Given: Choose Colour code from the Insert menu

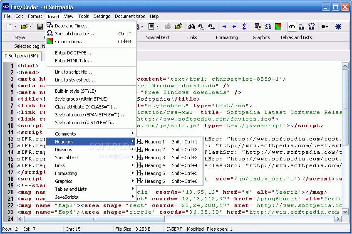Looking at the screenshot, I should [x=91, y=42].
